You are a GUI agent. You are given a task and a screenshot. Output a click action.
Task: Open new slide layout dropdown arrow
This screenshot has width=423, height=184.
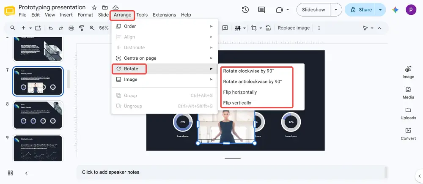(x=30, y=28)
